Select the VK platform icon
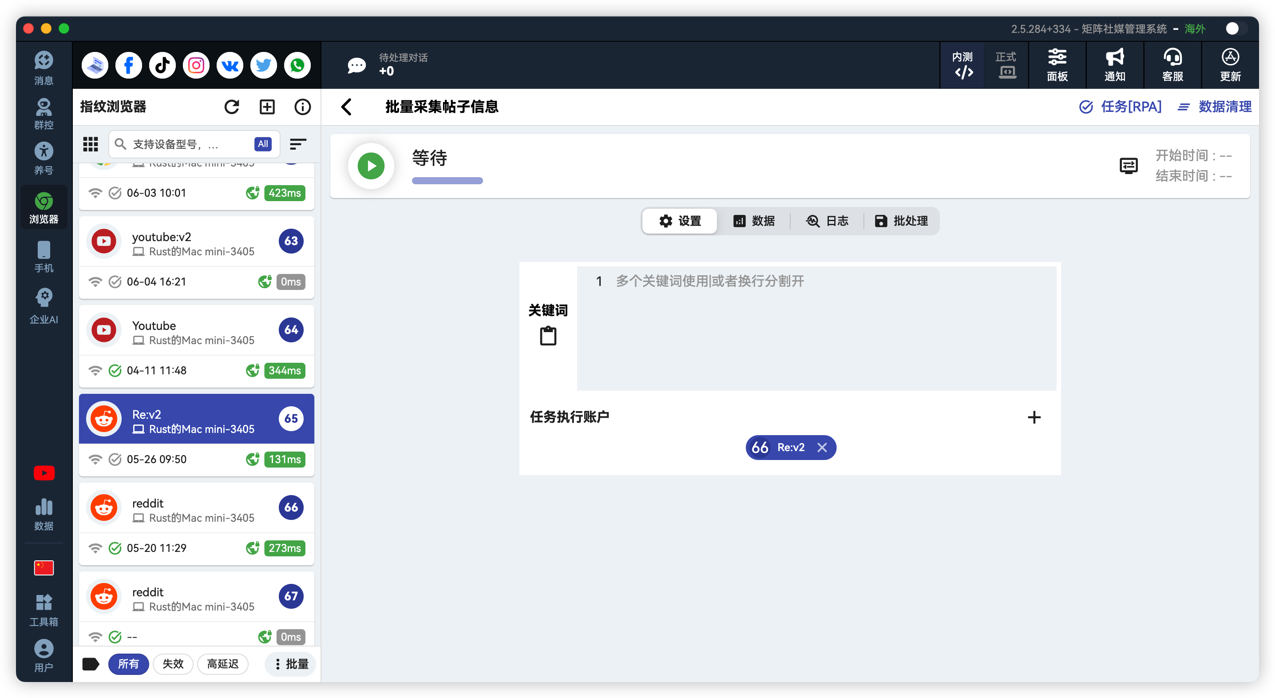The height and width of the screenshot is (698, 1275). [230, 65]
